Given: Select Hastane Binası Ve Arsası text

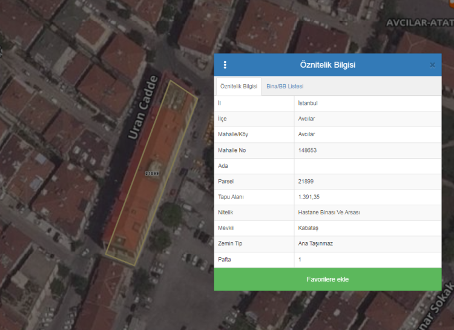Looking at the screenshot, I should pos(329,213).
